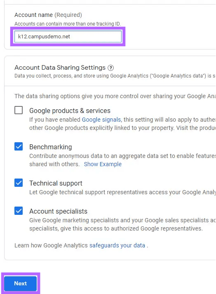Click the Benchmarking description about anonymous data
The image size is (216, 294).
coord(122,160)
